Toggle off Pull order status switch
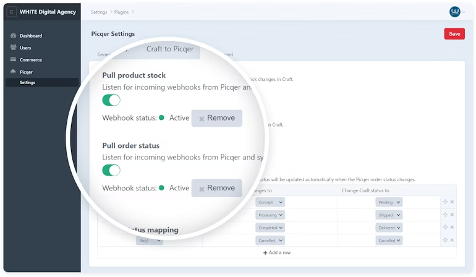This screenshot has height=277, width=476. [111, 170]
